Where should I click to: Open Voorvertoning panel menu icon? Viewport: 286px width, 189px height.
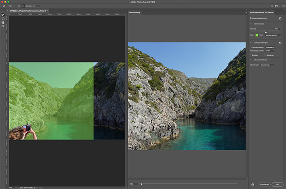(x=246, y=12)
